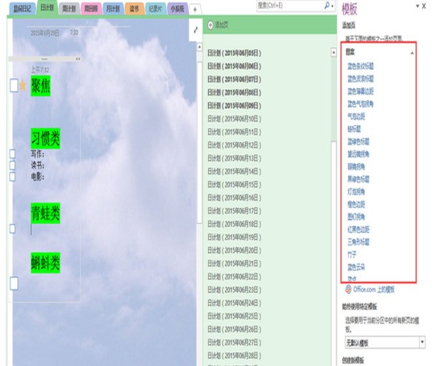Screen dimensions: 437x366
Task: Switch to the 周回顾 section tab
Action: (x=91, y=9)
